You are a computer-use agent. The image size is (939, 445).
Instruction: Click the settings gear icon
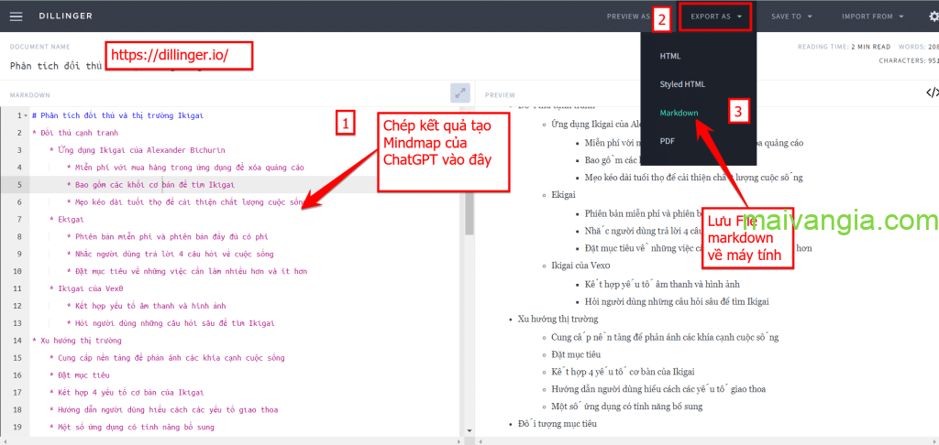(x=932, y=16)
